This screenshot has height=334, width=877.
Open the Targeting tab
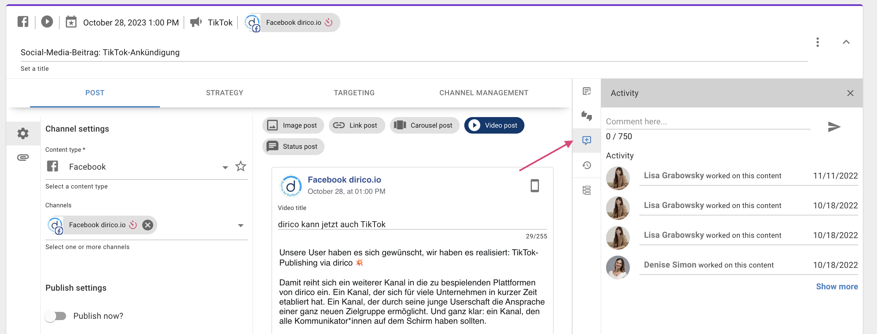[x=354, y=92]
